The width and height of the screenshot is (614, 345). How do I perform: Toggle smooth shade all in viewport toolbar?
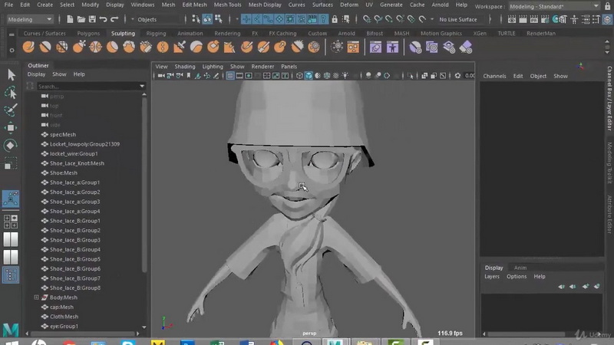pyautogui.click(x=309, y=75)
